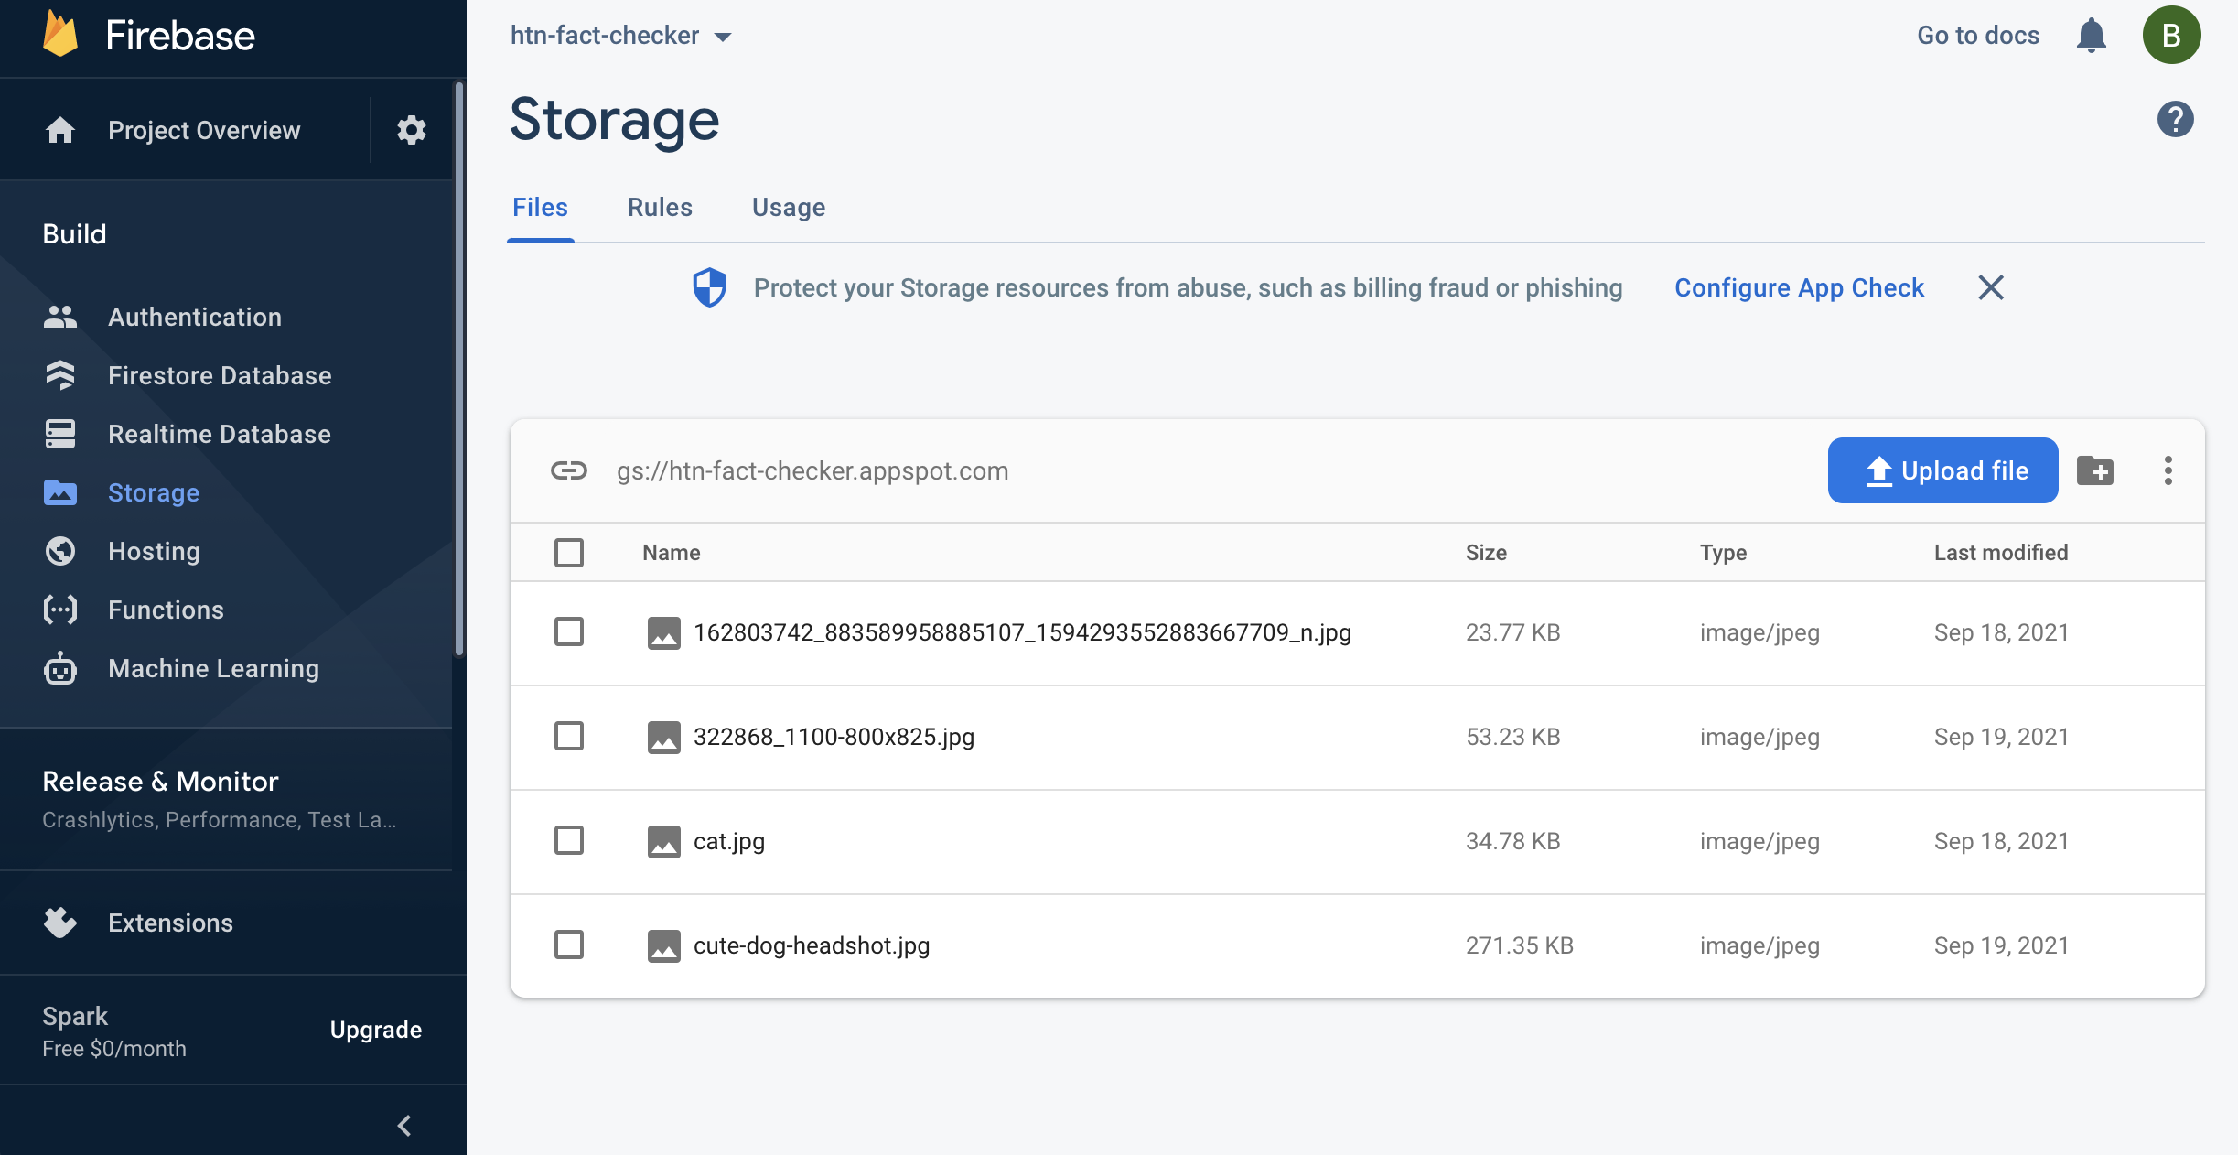Switch to the Usage tab
This screenshot has width=2238, height=1155.
(788, 208)
